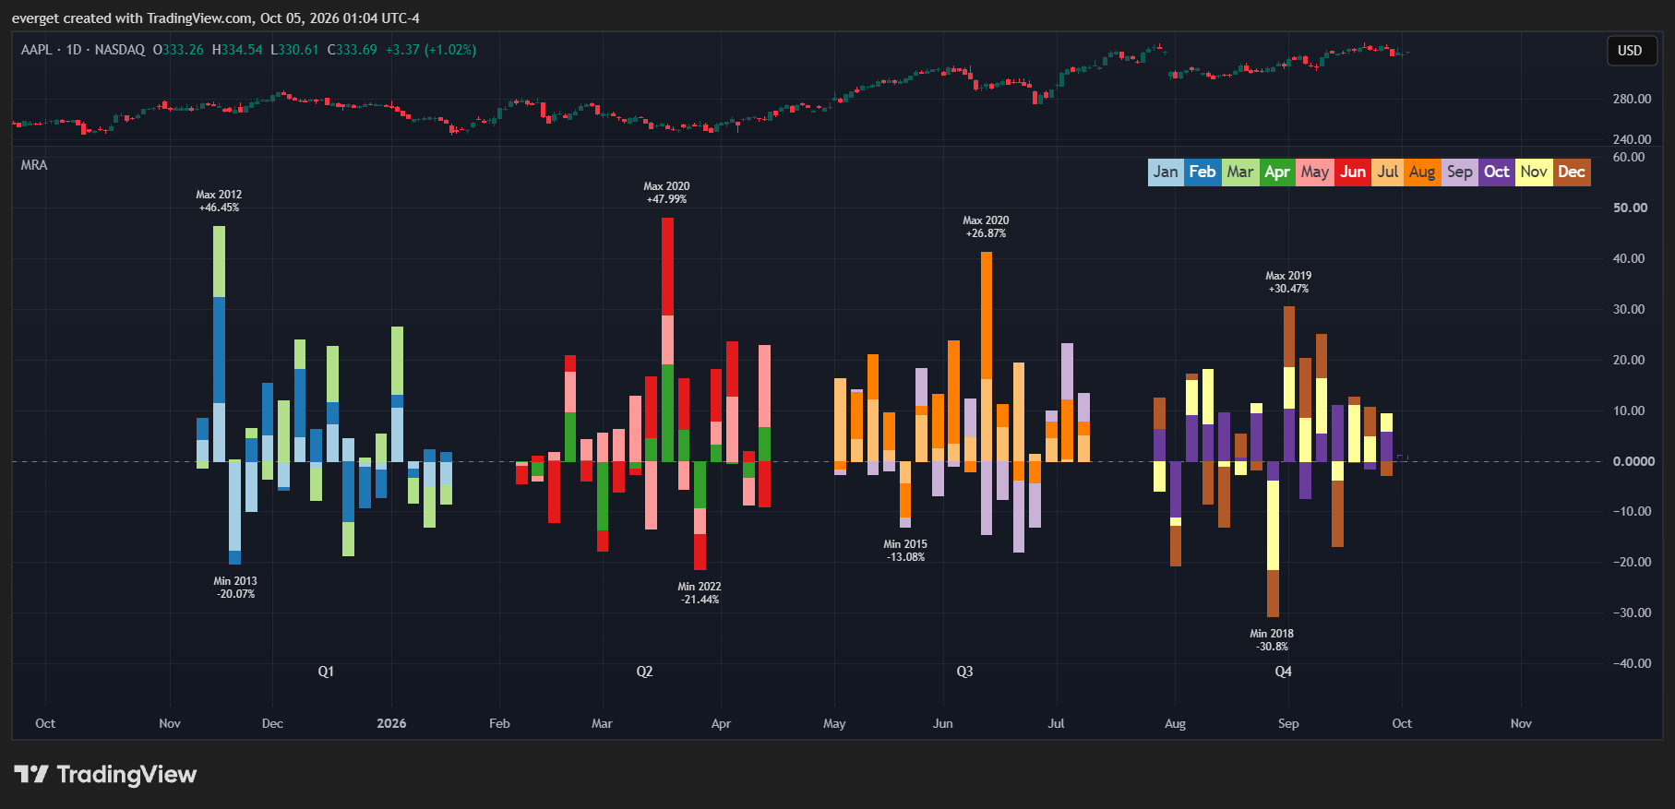Screen dimensions: 1675x809
Task: Click the close value C333.69
Action: pos(353,50)
